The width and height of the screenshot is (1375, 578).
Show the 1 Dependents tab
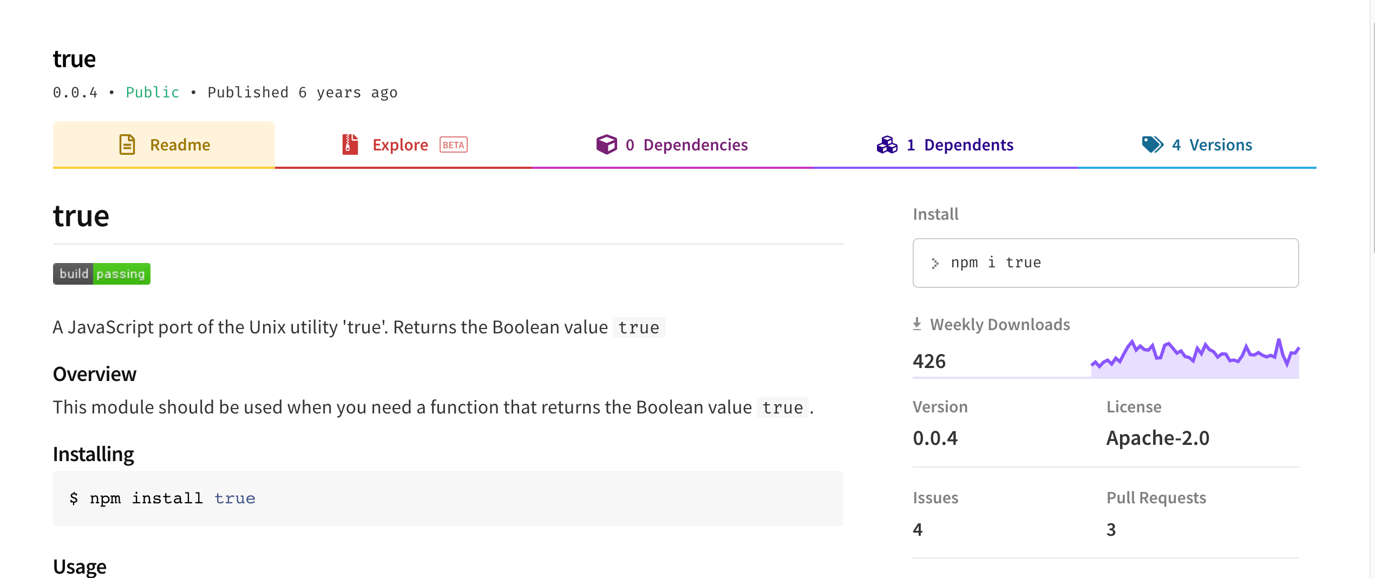[x=960, y=144]
